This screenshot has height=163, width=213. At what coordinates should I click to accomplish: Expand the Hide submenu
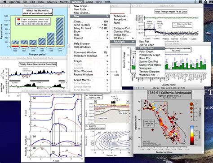tap(90, 35)
